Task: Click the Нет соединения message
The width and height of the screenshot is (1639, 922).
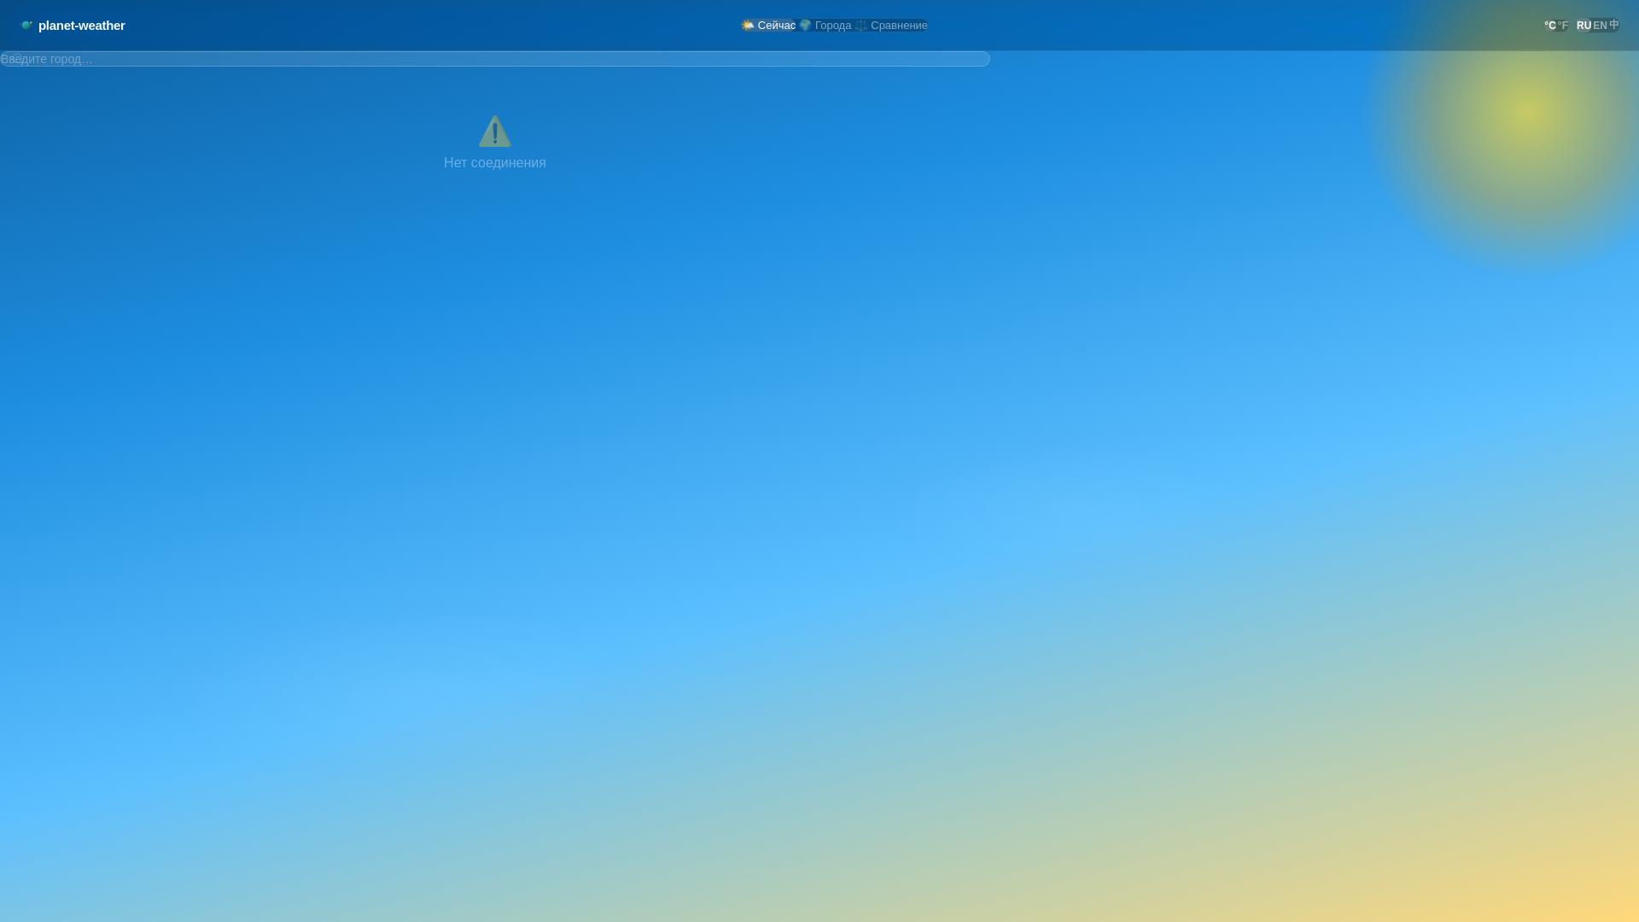Action: tap(495, 163)
